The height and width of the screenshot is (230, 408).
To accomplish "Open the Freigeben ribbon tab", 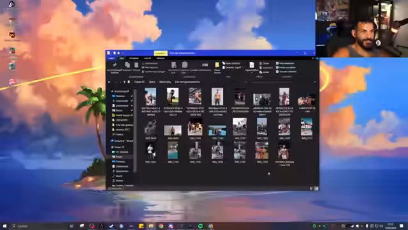I will point(134,58).
